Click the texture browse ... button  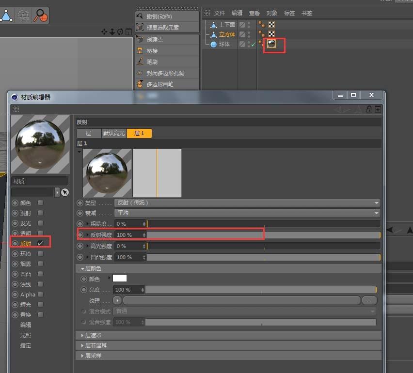[369, 300]
